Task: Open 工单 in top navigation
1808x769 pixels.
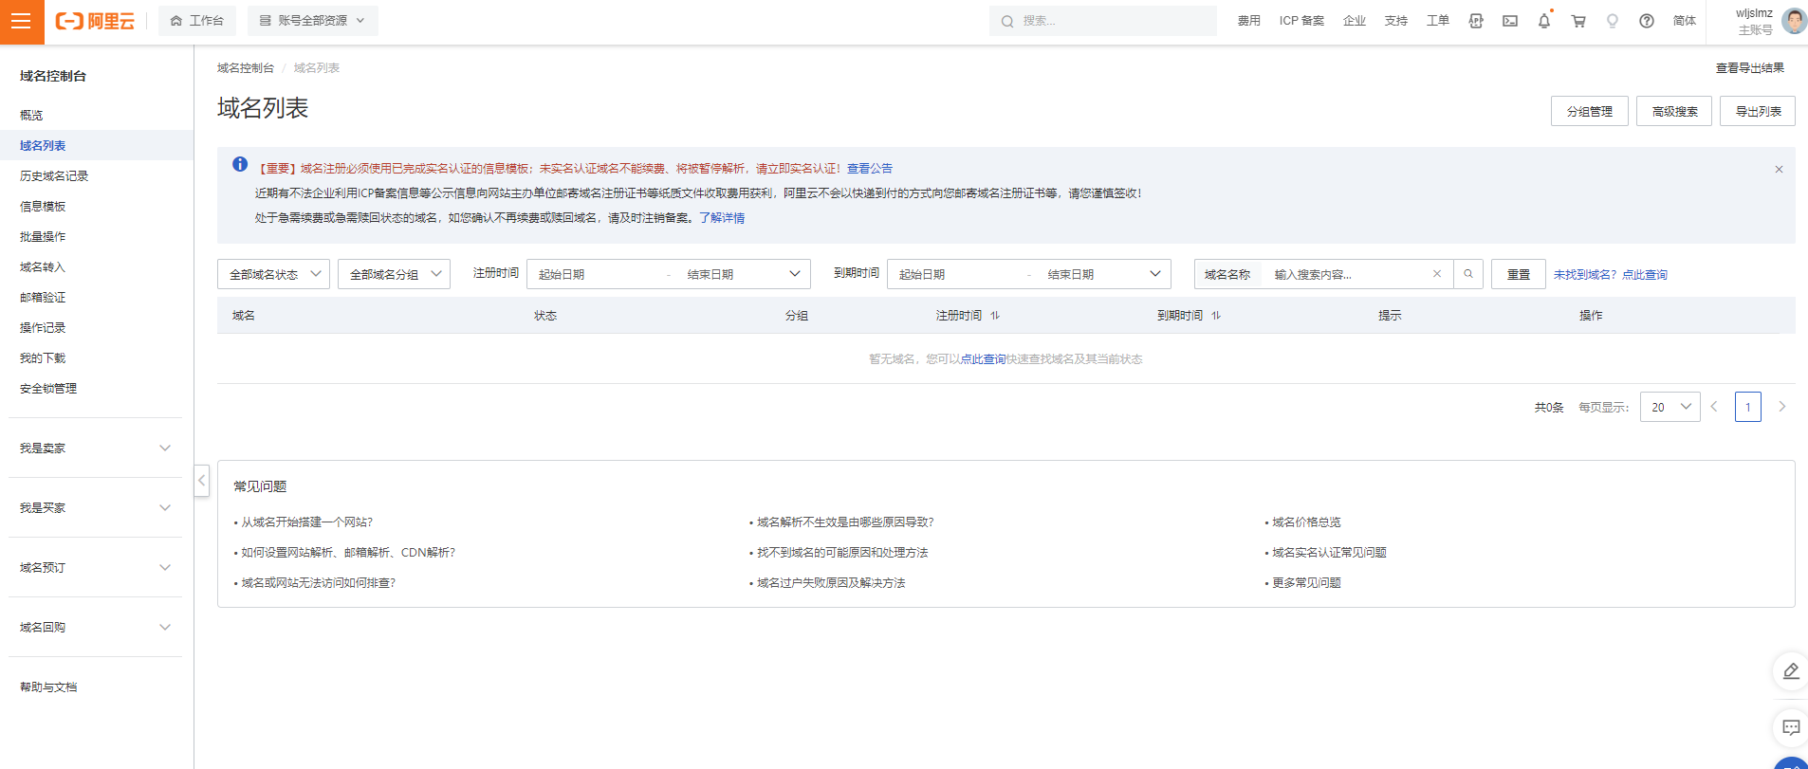Action: [x=1437, y=21]
